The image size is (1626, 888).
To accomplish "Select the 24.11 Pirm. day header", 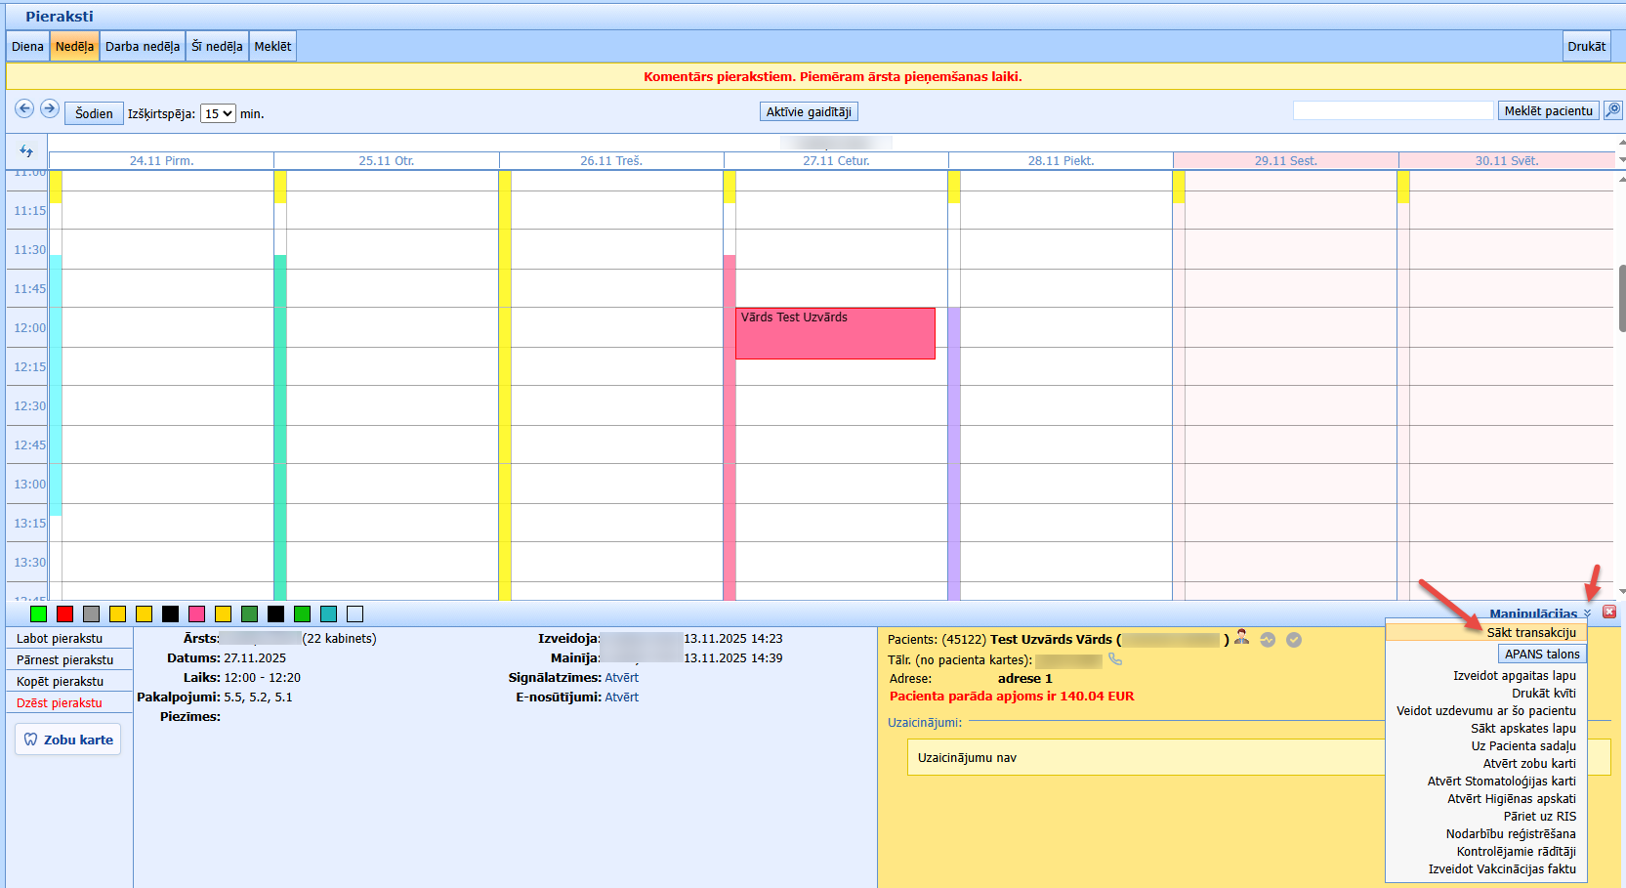I will pos(161,160).
